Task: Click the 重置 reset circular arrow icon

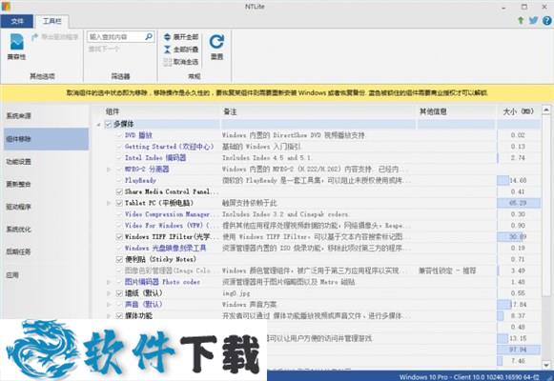Action: [x=216, y=42]
